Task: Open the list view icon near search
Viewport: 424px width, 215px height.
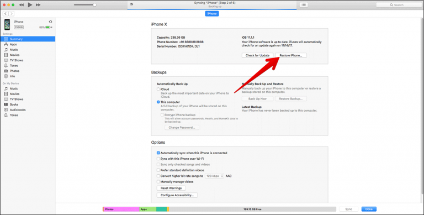Action: point(304,5)
